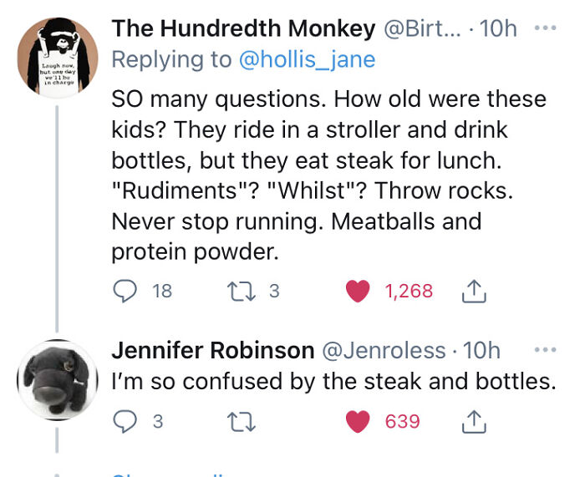Open Jennifer Robinson's dog avatar
585x477 pixels.
(58, 378)
